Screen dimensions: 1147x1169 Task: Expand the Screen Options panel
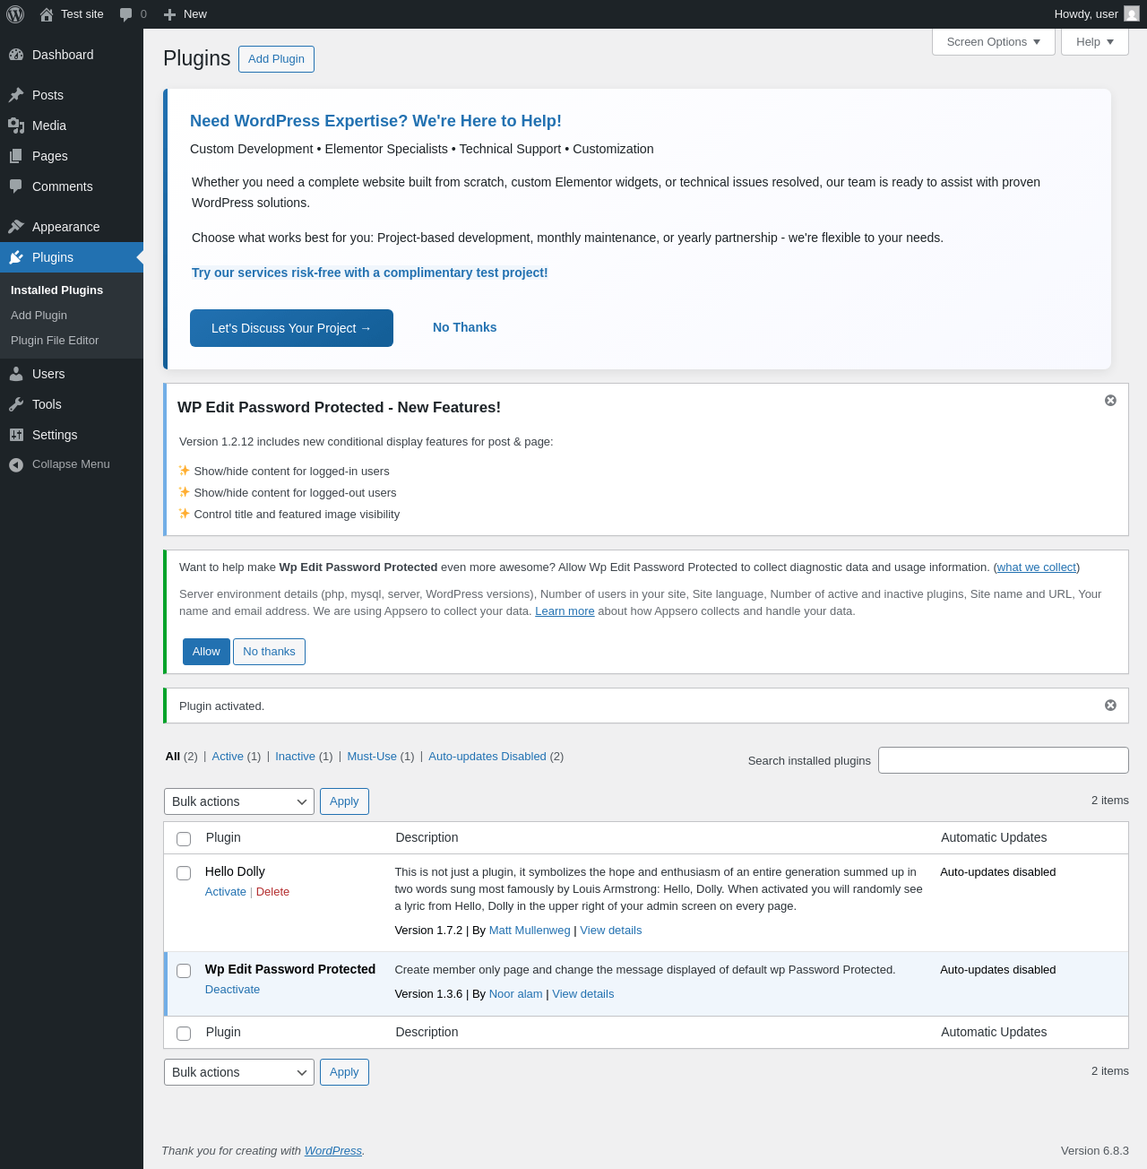point(994,42)
